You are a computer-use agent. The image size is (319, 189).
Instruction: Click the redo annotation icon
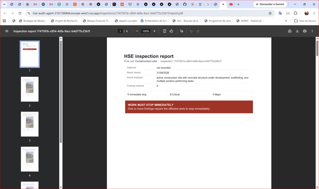(x=198, y=31)
